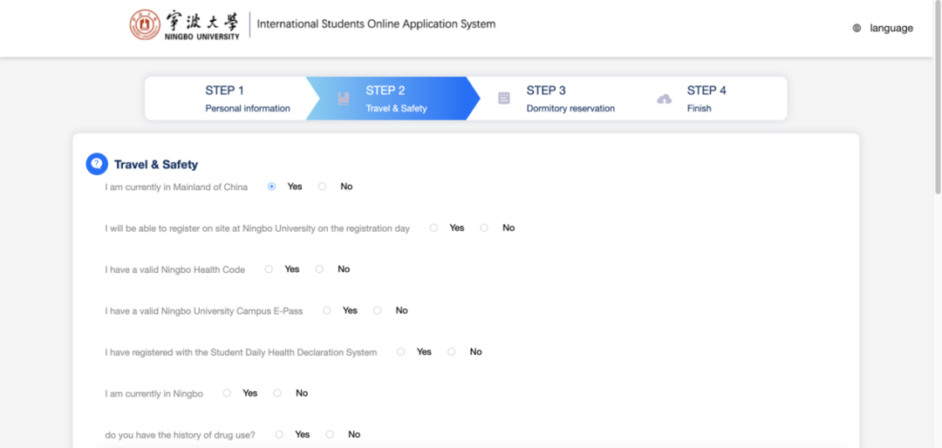This screenshot has height=448, width=942.
Task: Click the Ningbo University logo
Action: 184,24
